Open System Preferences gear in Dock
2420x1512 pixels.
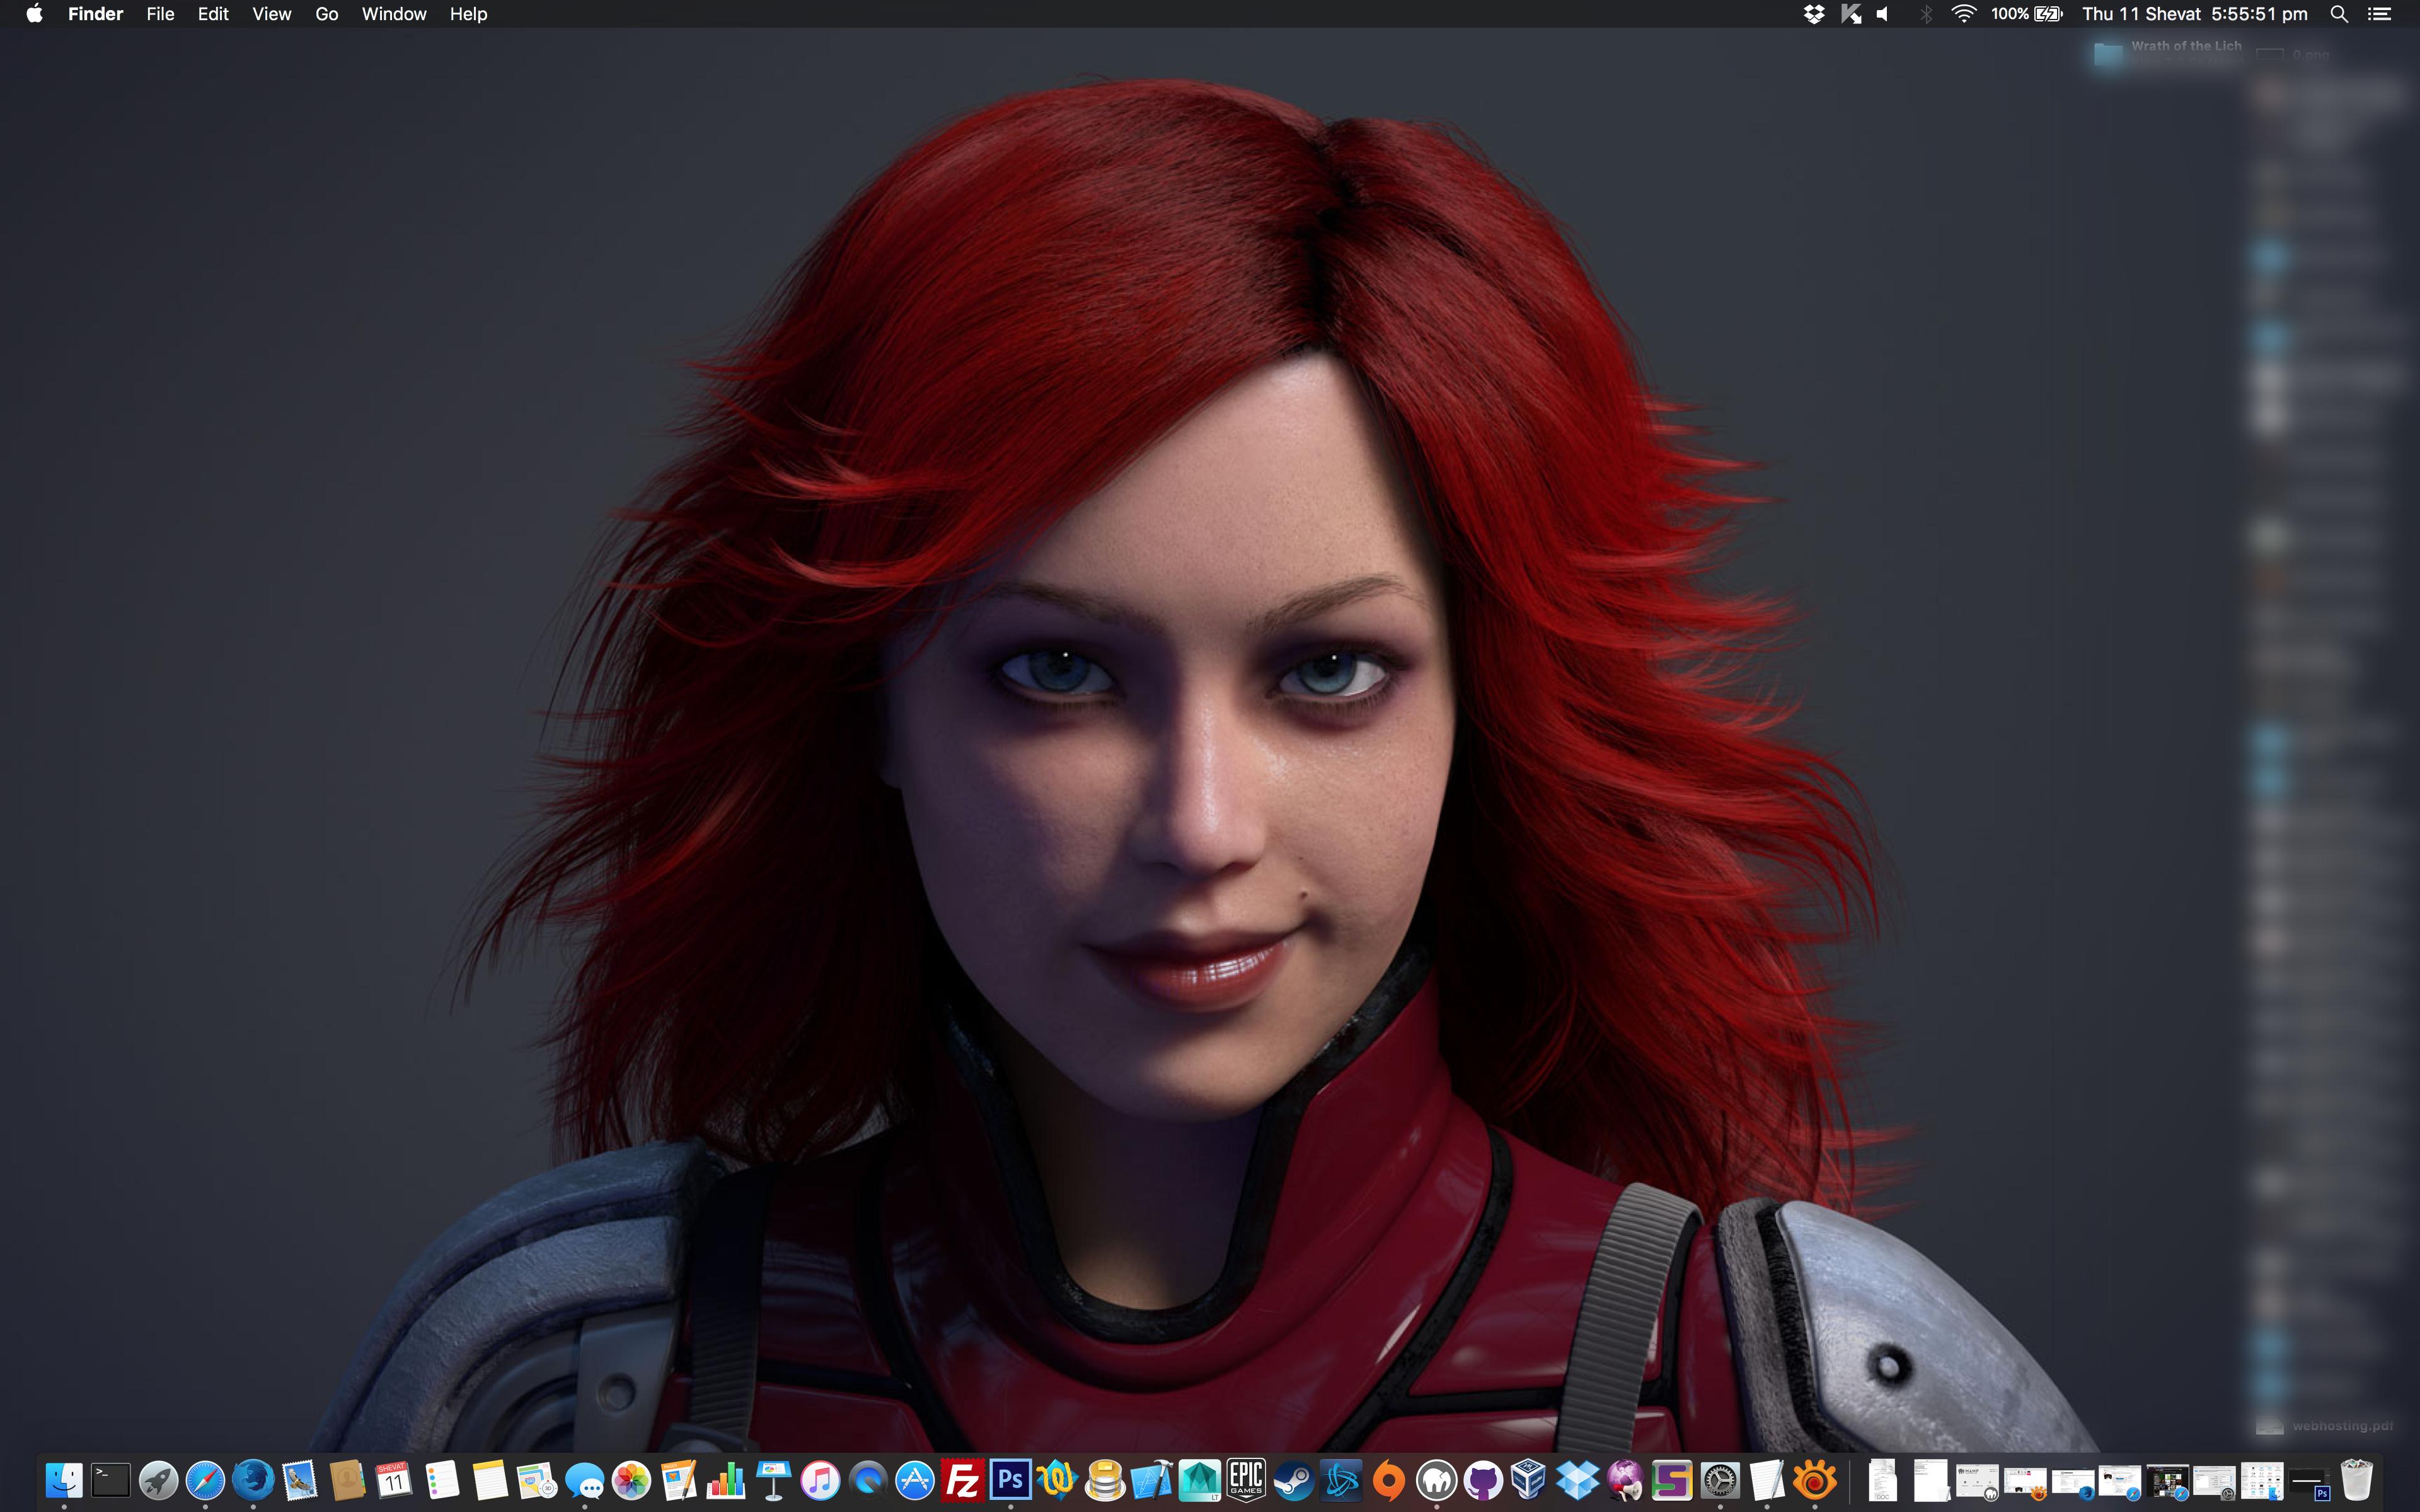pos(1719,1480)
